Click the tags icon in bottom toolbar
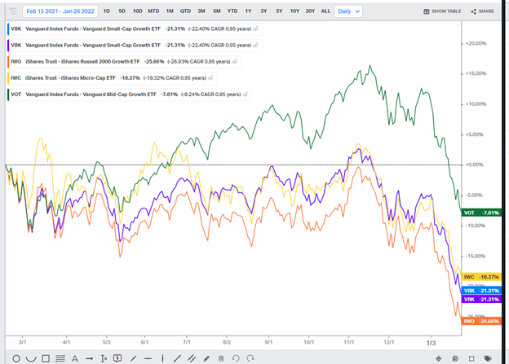Viewport: 509px width, 364px height. tap(488, 358)
